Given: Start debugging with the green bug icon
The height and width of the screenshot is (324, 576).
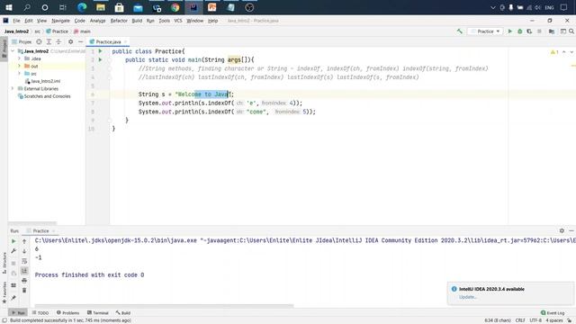Looking at the screenshot, I should coord(520,31).
